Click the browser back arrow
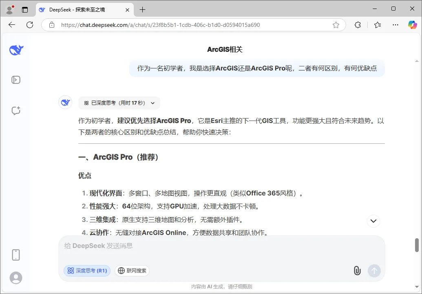 (12, 25)
